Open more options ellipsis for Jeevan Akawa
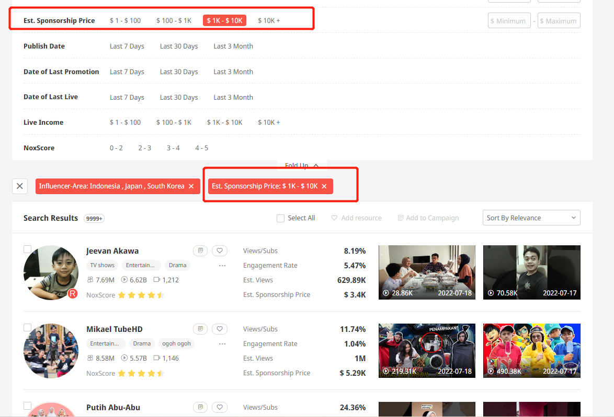This screenshot has width=614, height=417. click(222, 265)
